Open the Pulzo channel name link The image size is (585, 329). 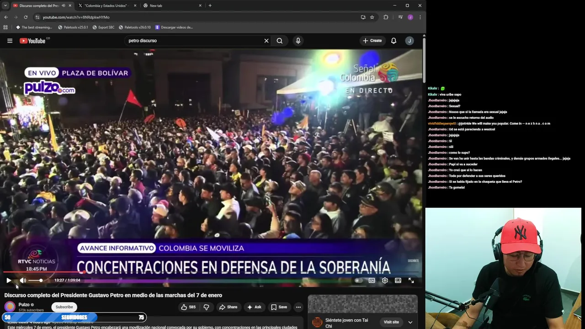(24, 304)
